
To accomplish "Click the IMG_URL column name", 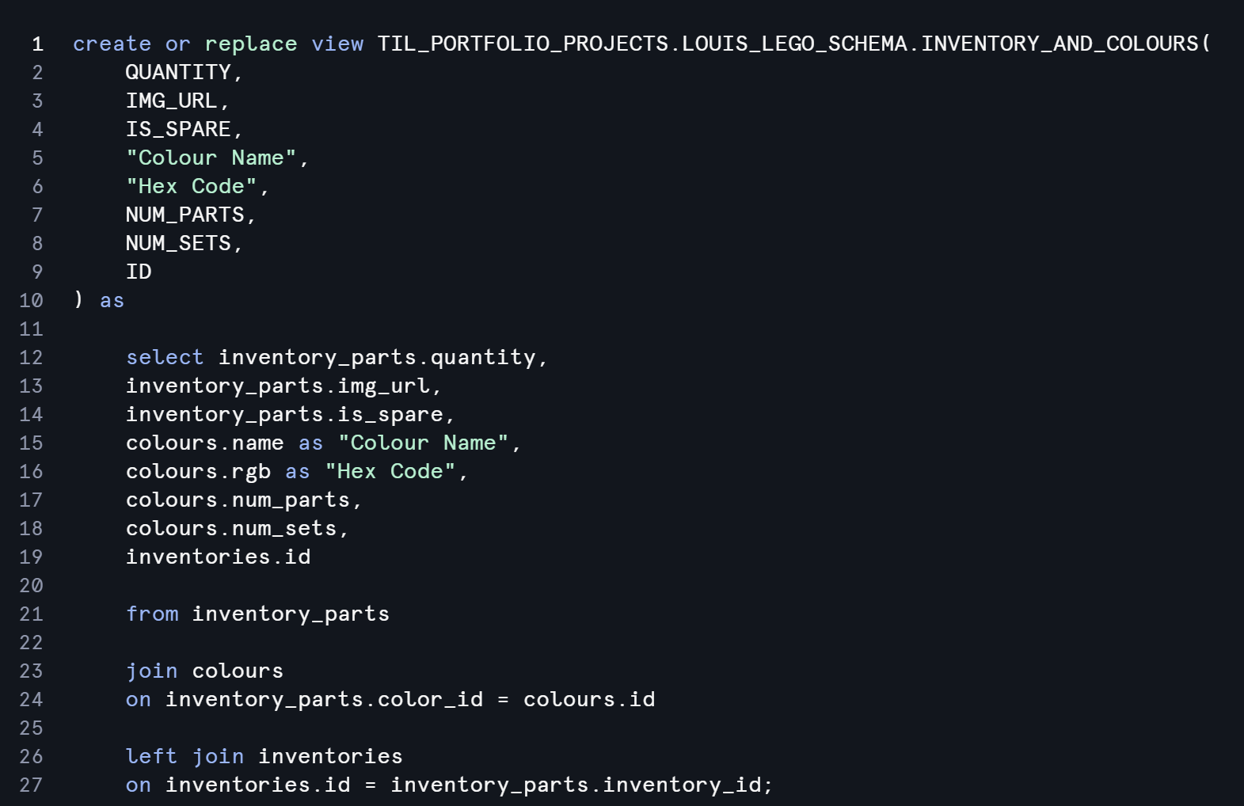I will [171, 101].
